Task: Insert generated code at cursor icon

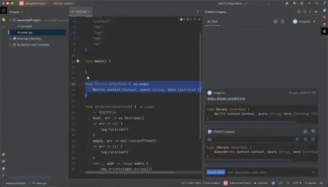Action: (297, 139)
